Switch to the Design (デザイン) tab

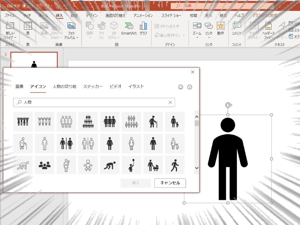click(91, 15)
